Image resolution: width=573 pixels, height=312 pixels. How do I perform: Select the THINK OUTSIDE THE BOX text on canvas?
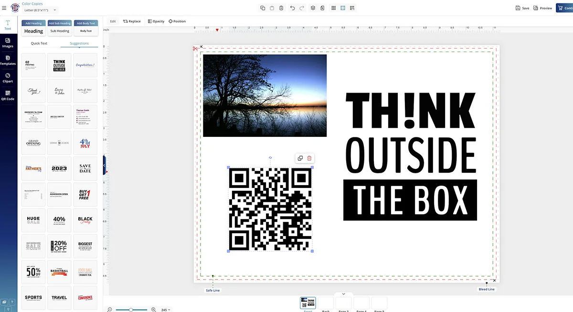click(410, 156)
